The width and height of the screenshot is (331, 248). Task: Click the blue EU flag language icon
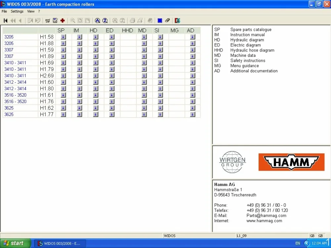click(x=160, y=21)
